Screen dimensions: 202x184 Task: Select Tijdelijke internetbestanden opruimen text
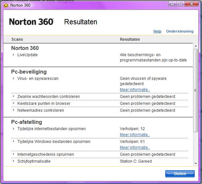tap(51, 129)
